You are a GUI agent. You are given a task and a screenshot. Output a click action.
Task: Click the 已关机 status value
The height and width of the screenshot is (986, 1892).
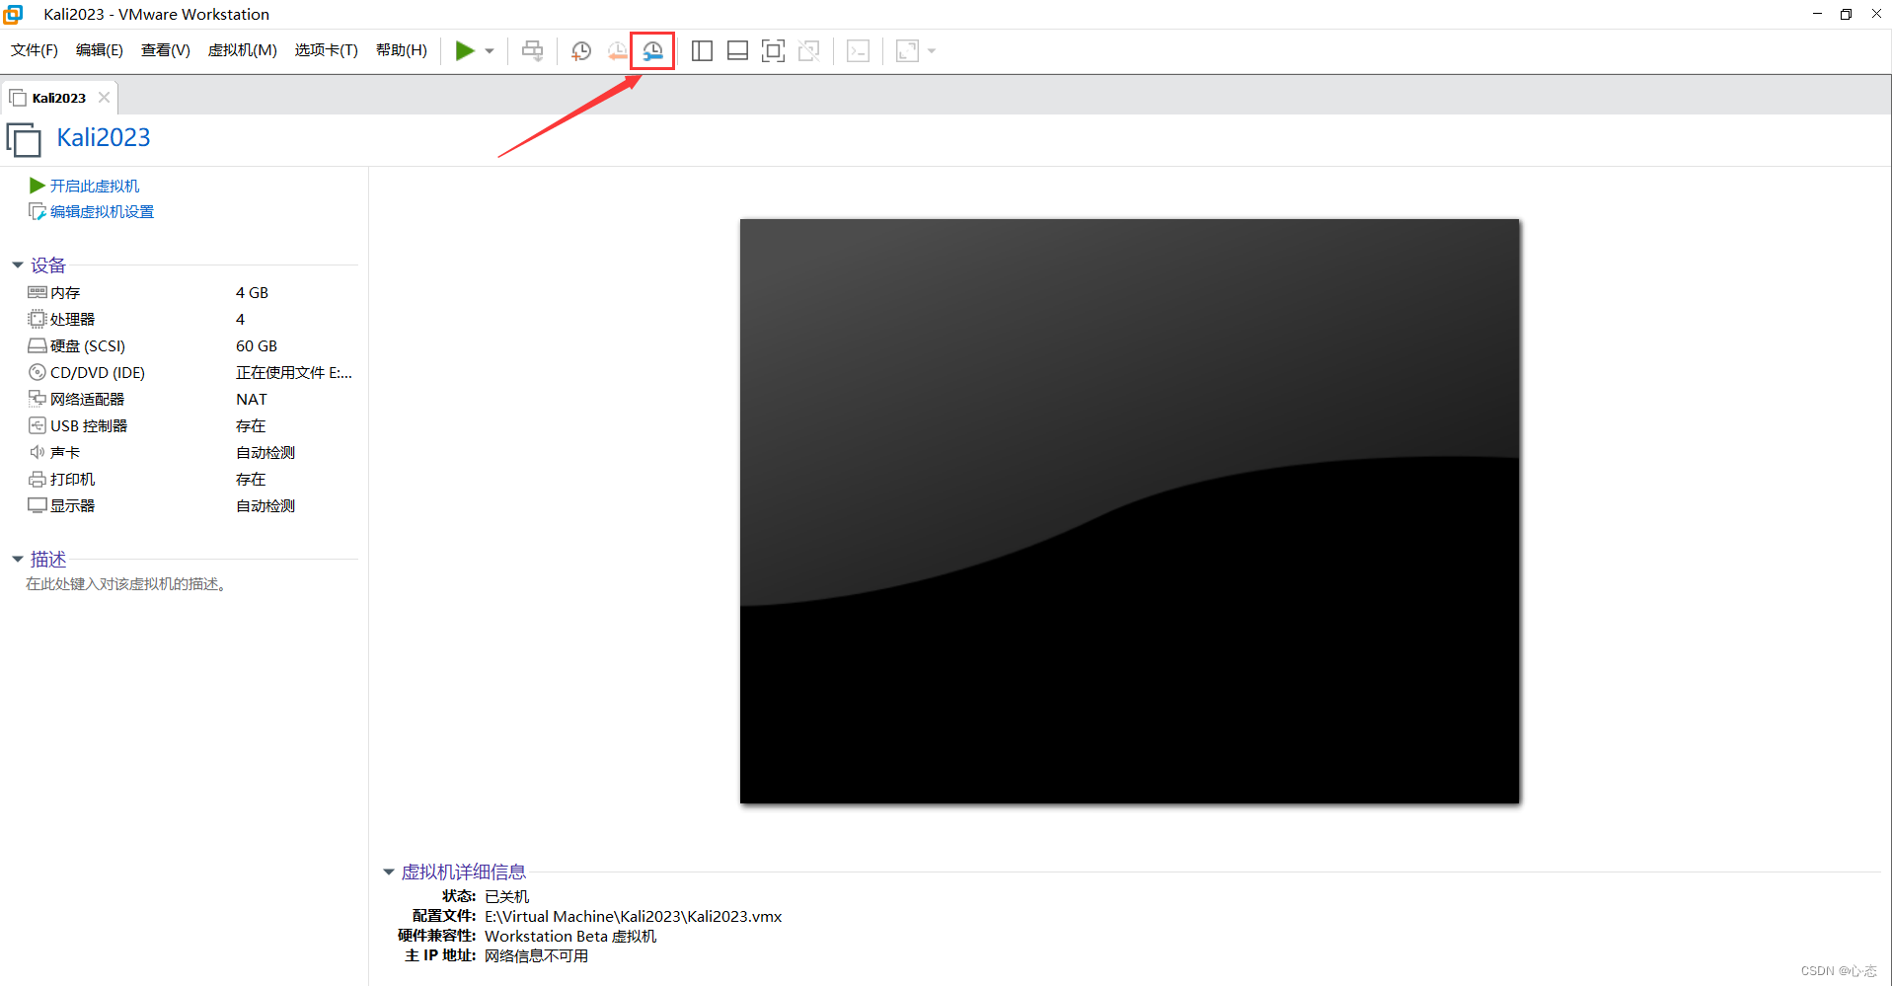coord(507,896)
